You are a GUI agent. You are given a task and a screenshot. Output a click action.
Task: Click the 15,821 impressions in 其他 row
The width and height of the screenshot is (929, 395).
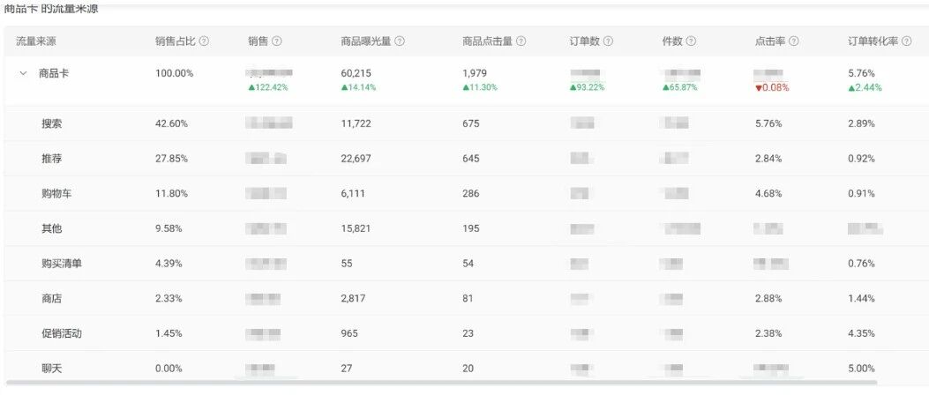356,228
